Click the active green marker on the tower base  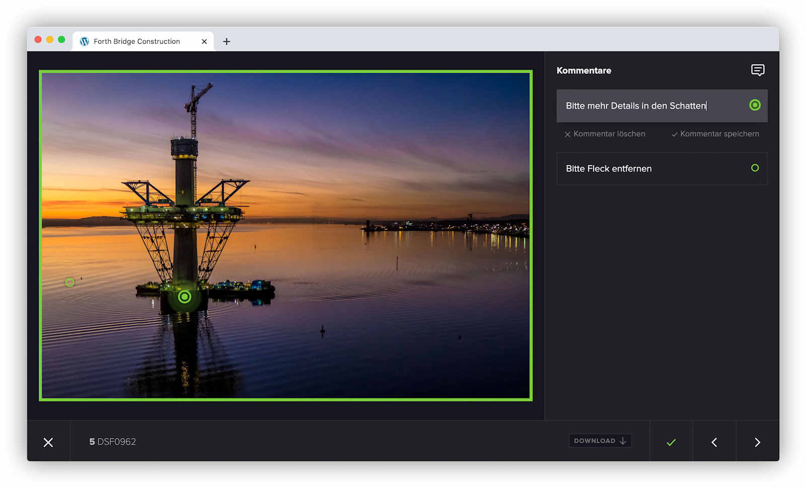pos(185,297)
